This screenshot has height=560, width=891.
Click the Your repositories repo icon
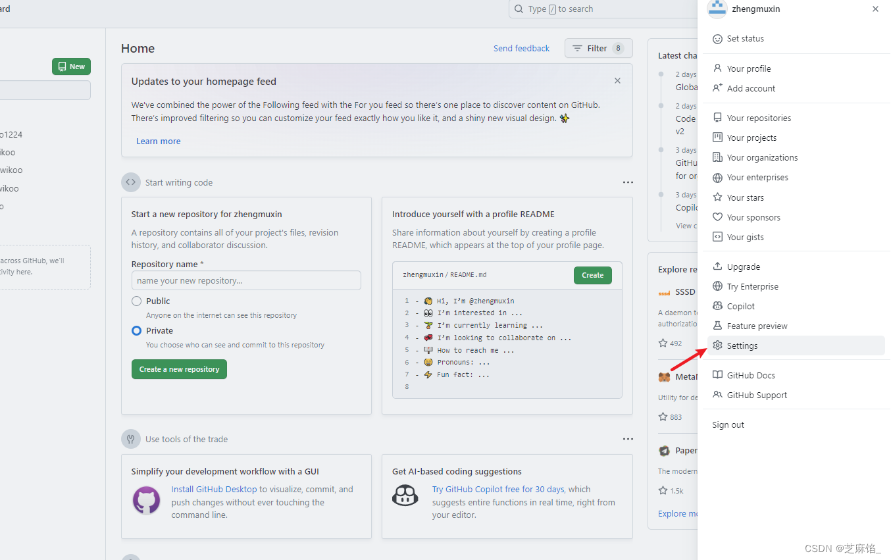click(x=717, y=117)
